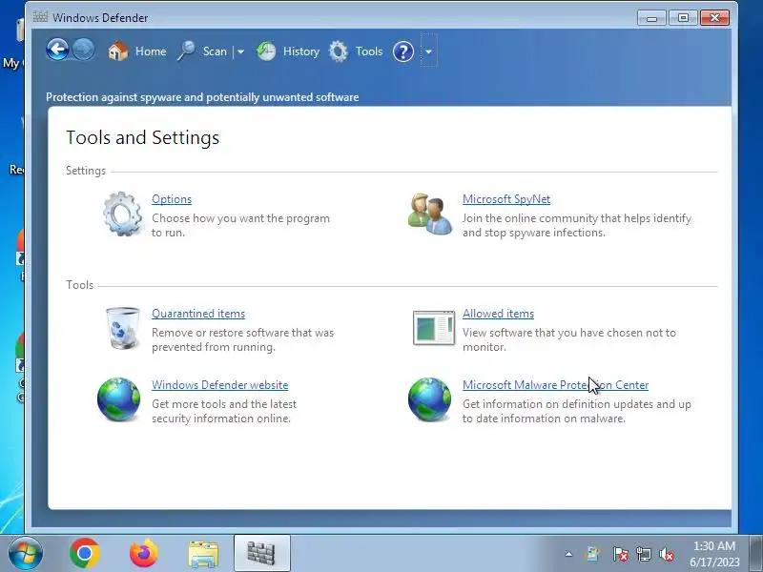The height and width of the screenshot is (572, 763).
Task: Open Tools label in toolbar
Action: [369, 51]
